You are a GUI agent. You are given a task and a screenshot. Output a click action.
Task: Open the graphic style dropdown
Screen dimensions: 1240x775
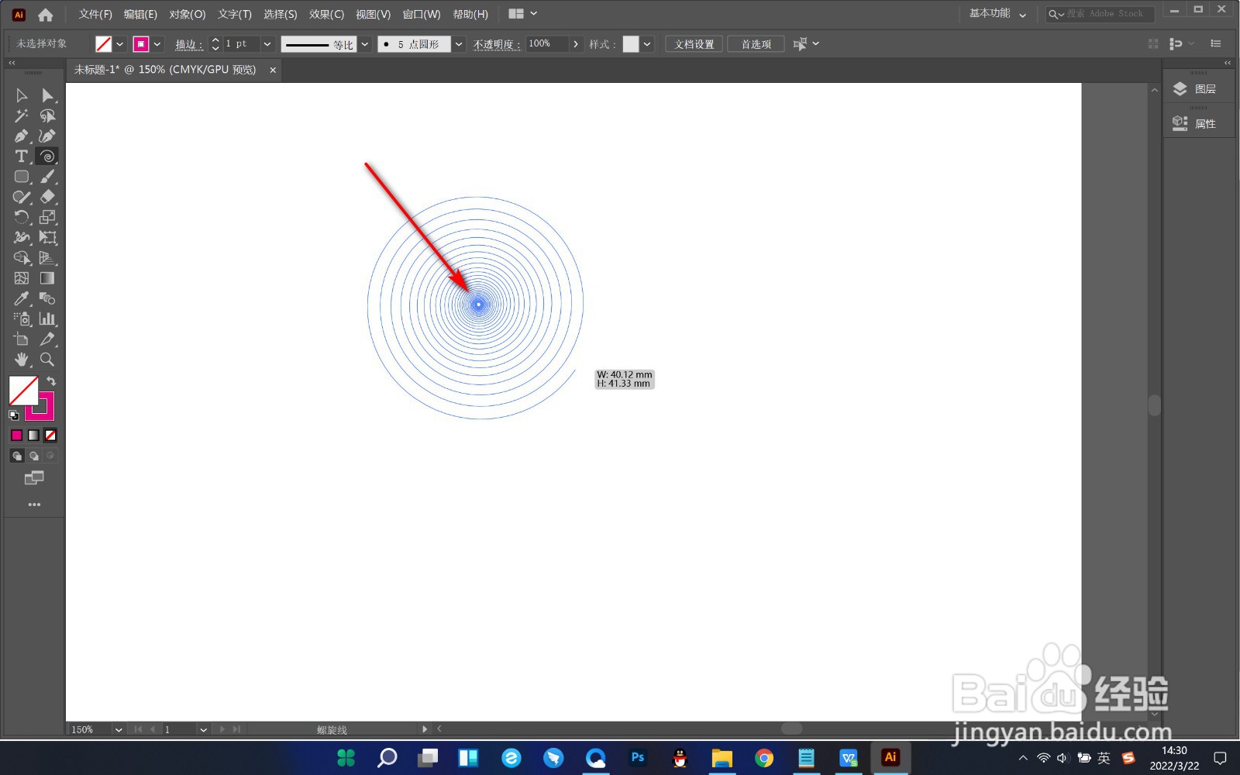point(647,44)
